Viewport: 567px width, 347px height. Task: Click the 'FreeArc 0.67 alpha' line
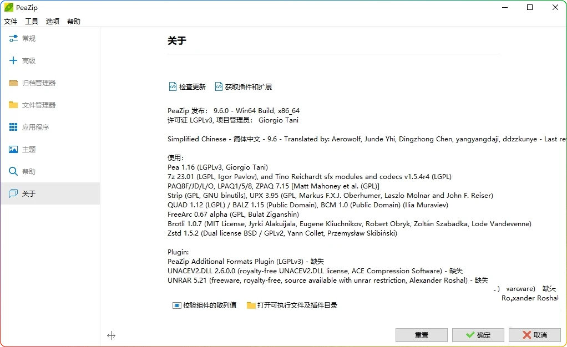click(233, 214)
